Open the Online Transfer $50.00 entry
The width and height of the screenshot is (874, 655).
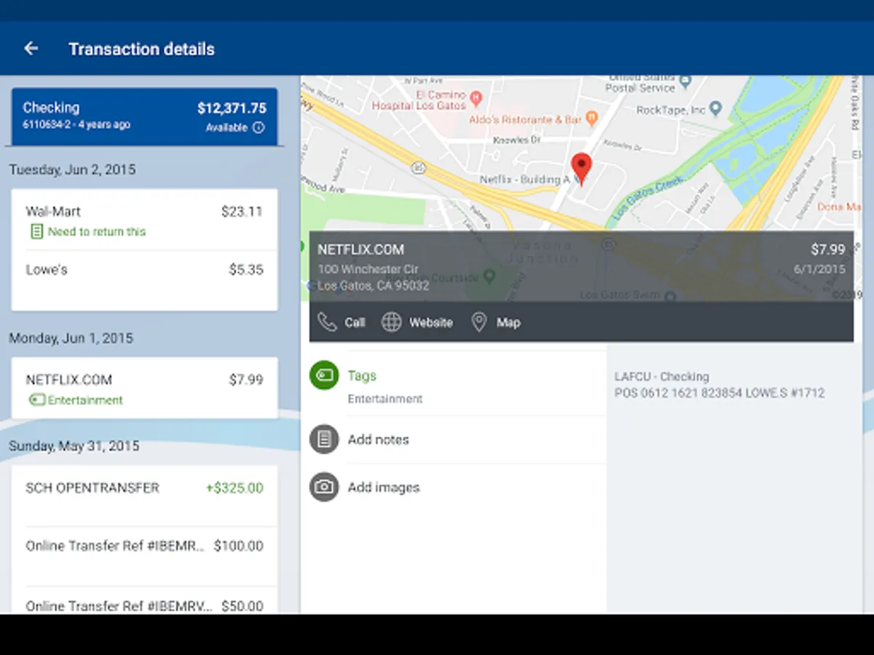click(144, 600)
